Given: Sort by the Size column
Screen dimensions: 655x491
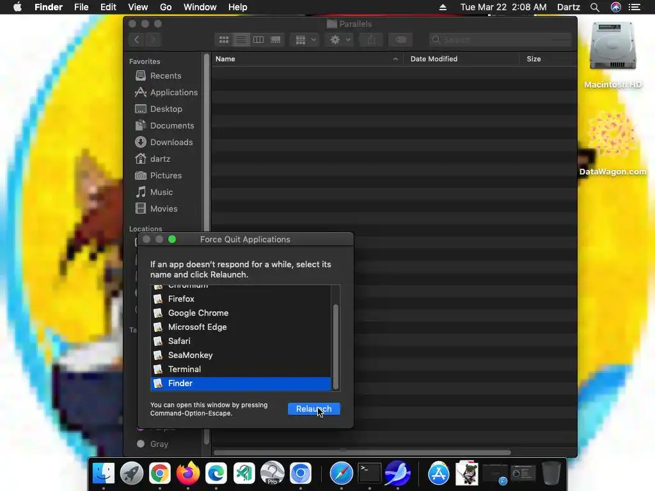Looking at the screenshot, I should click(548, 59).
